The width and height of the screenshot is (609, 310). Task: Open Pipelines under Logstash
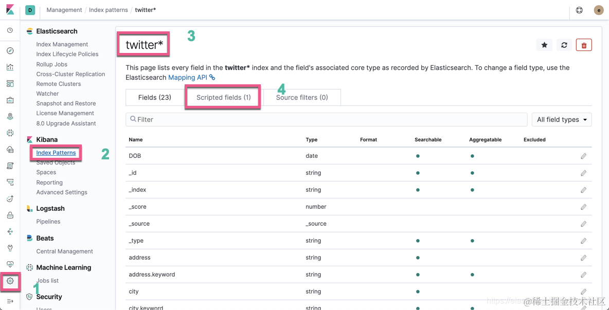pyautogui.click(x=48, y=222)
